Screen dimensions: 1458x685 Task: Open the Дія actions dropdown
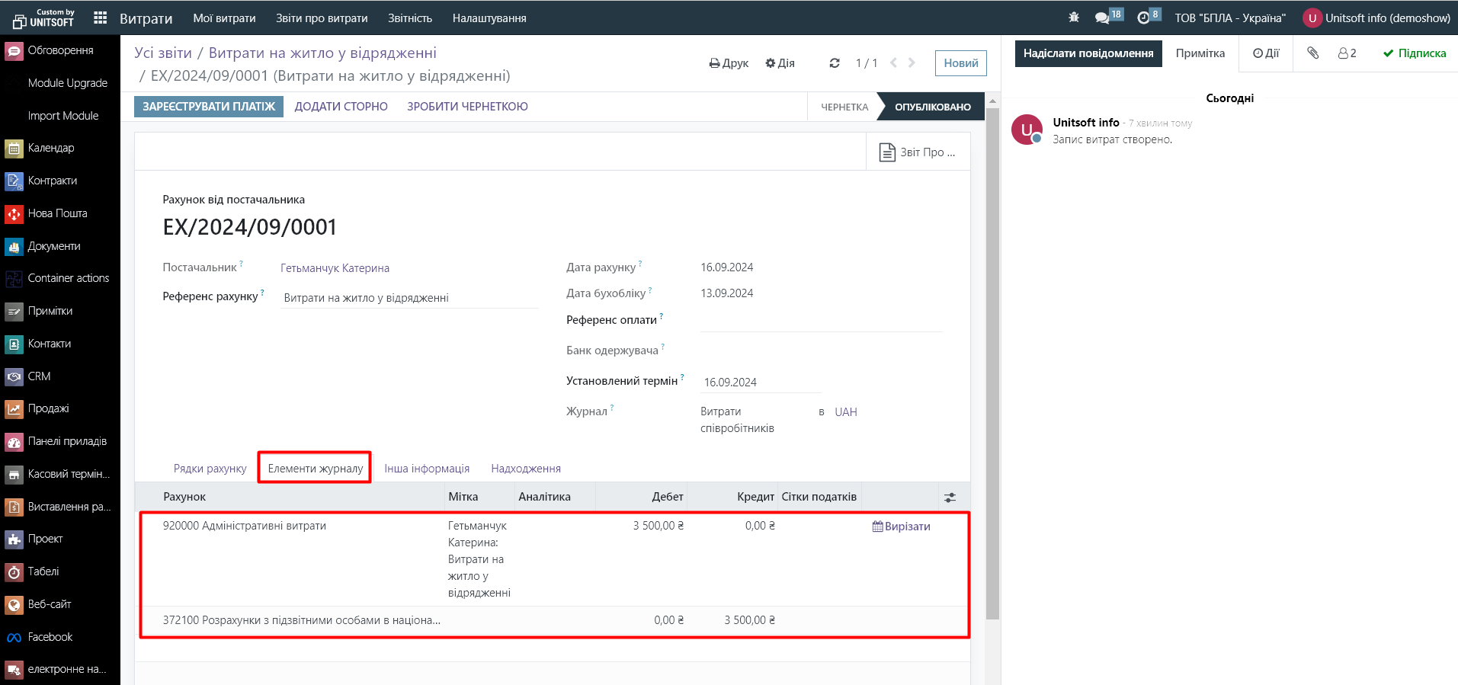point(780,63)
